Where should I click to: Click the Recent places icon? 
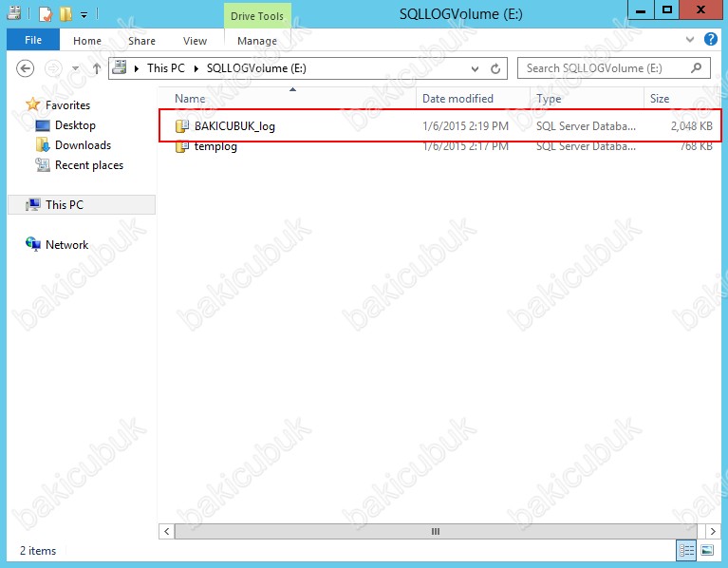43,165
